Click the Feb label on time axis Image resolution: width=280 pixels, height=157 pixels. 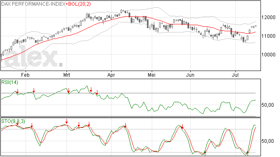point(25,75)
